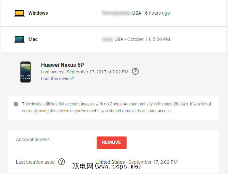Click the 'Account access' label
This screenshot has width=228, height=174.
pos(33,140)
